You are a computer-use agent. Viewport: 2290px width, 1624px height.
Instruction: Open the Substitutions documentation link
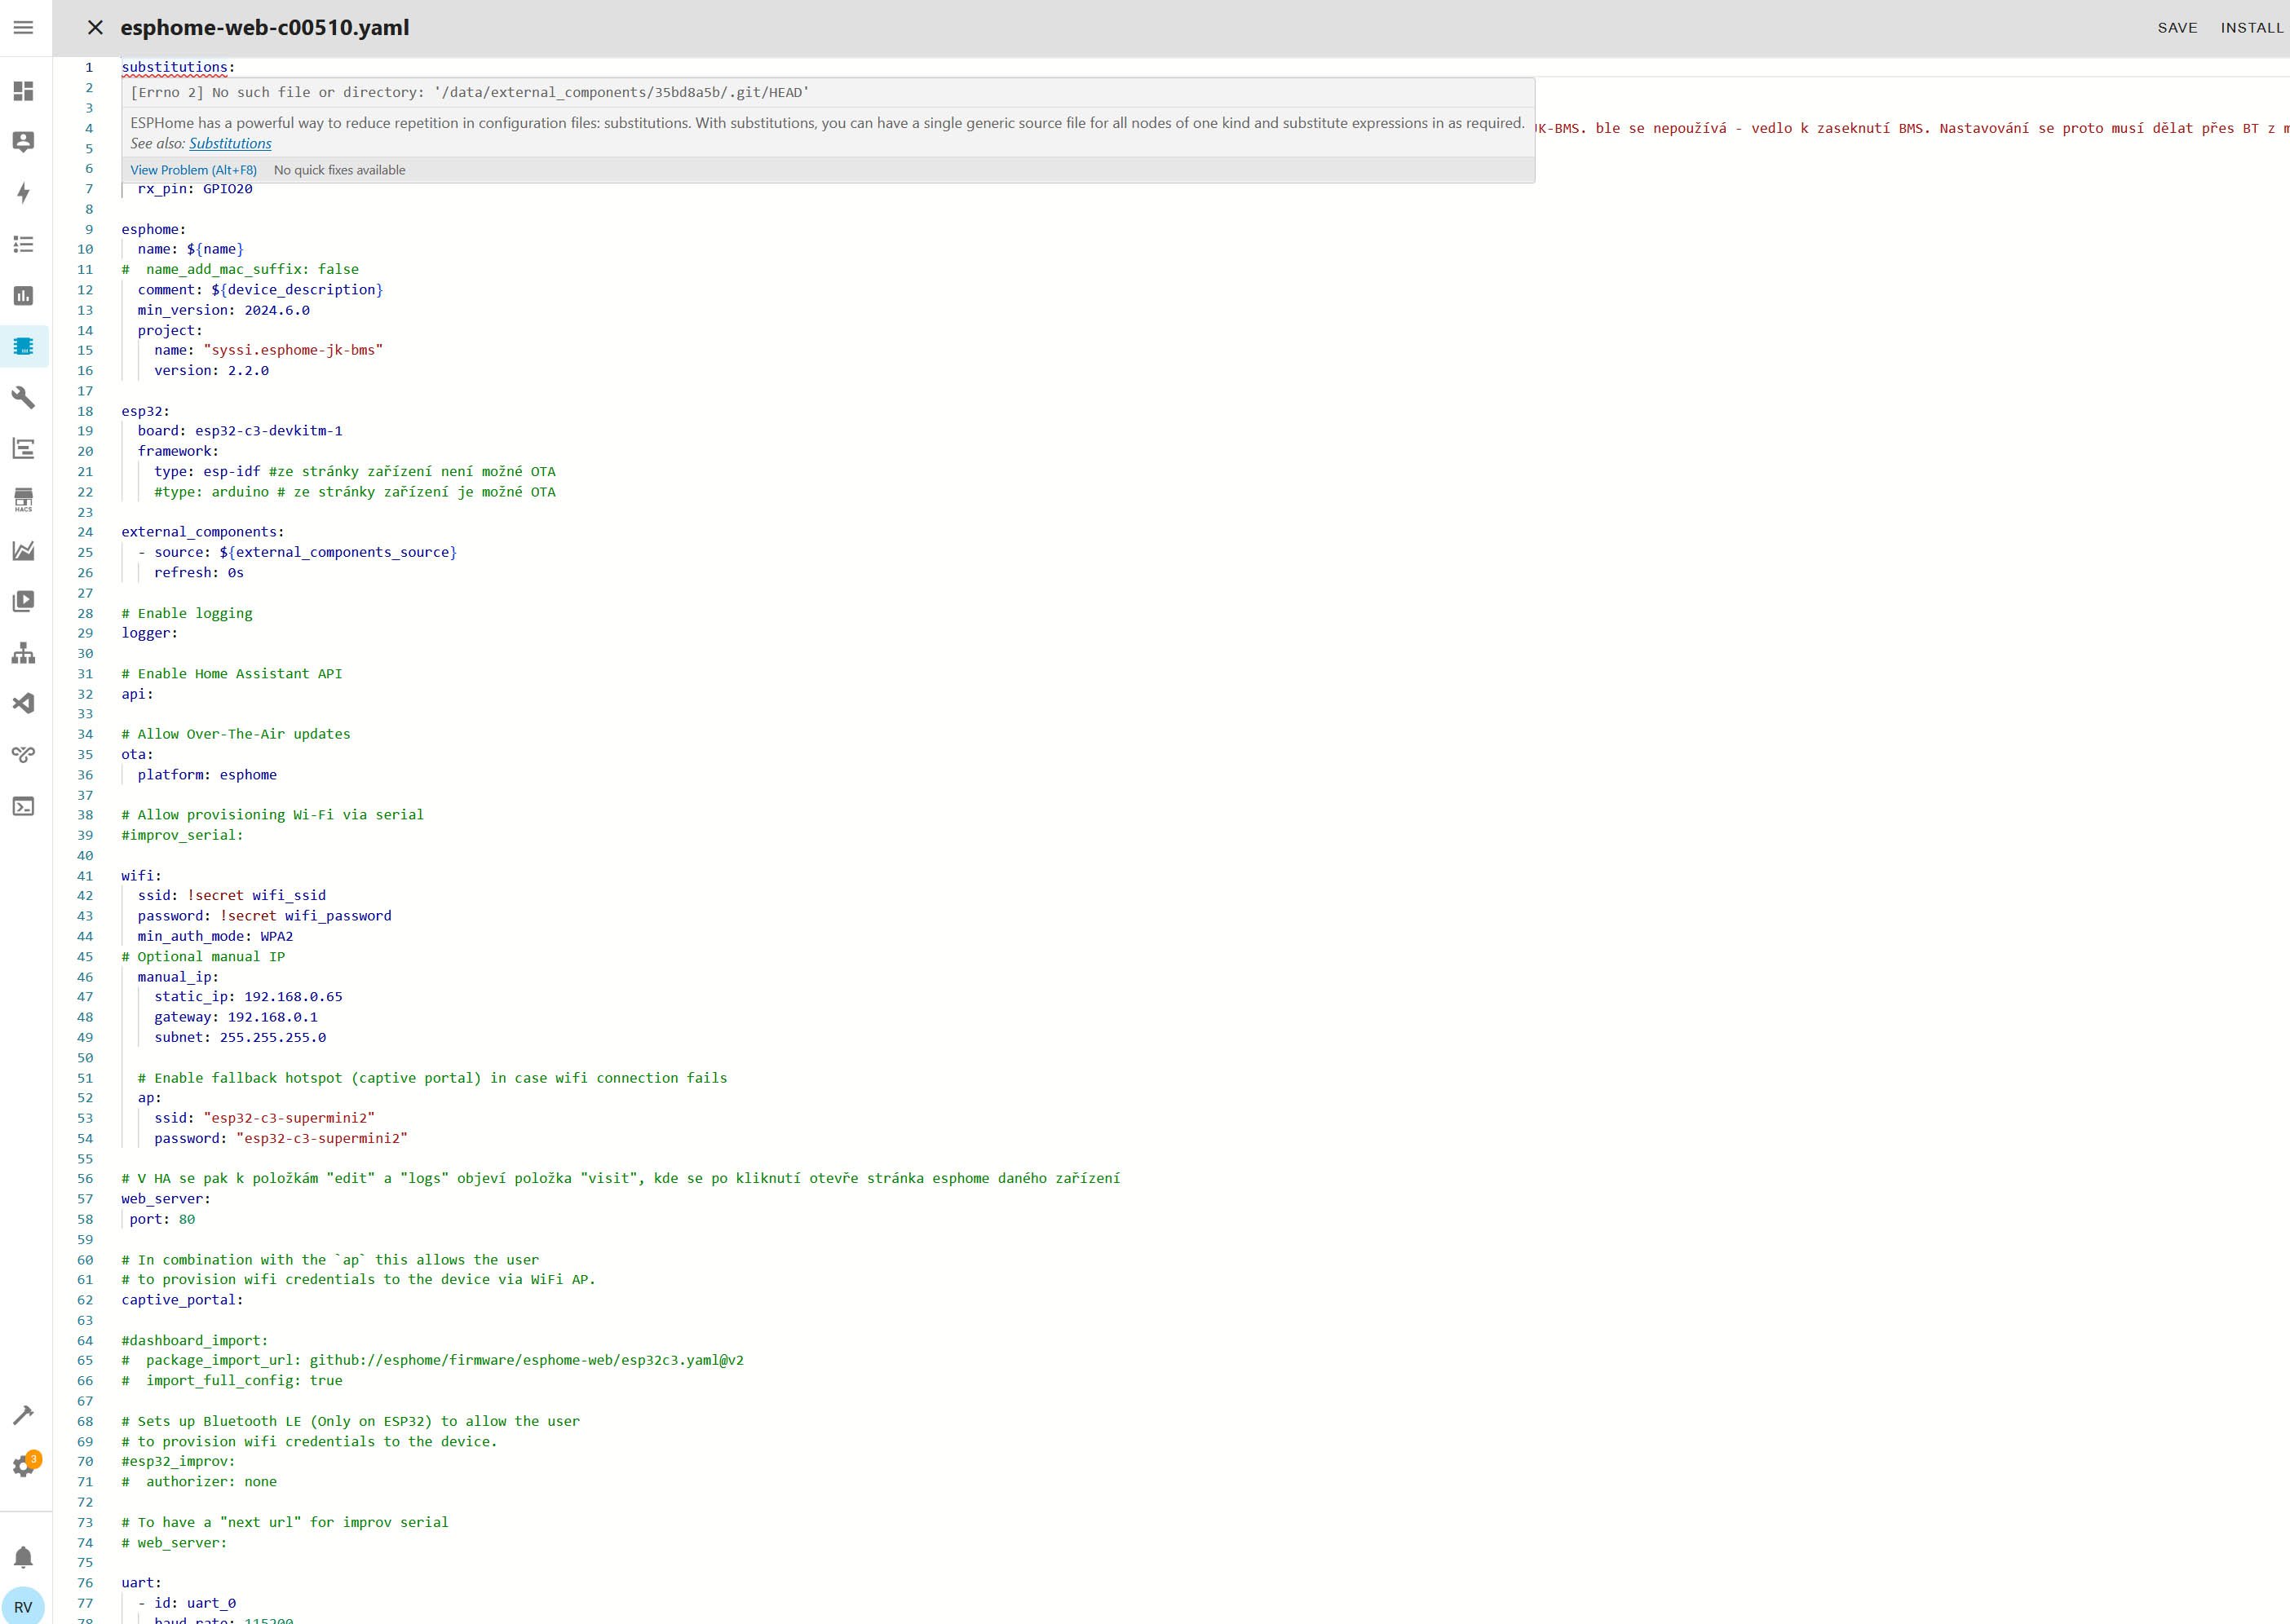[230, 143]
